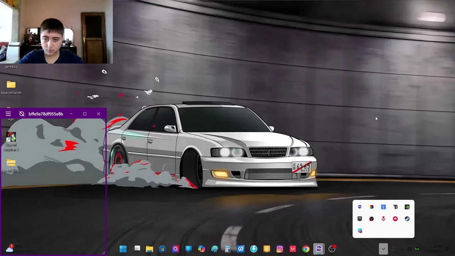Open the hamburger menu in the purple window
The image size is (455, 256).
click(x=8, y=114)
